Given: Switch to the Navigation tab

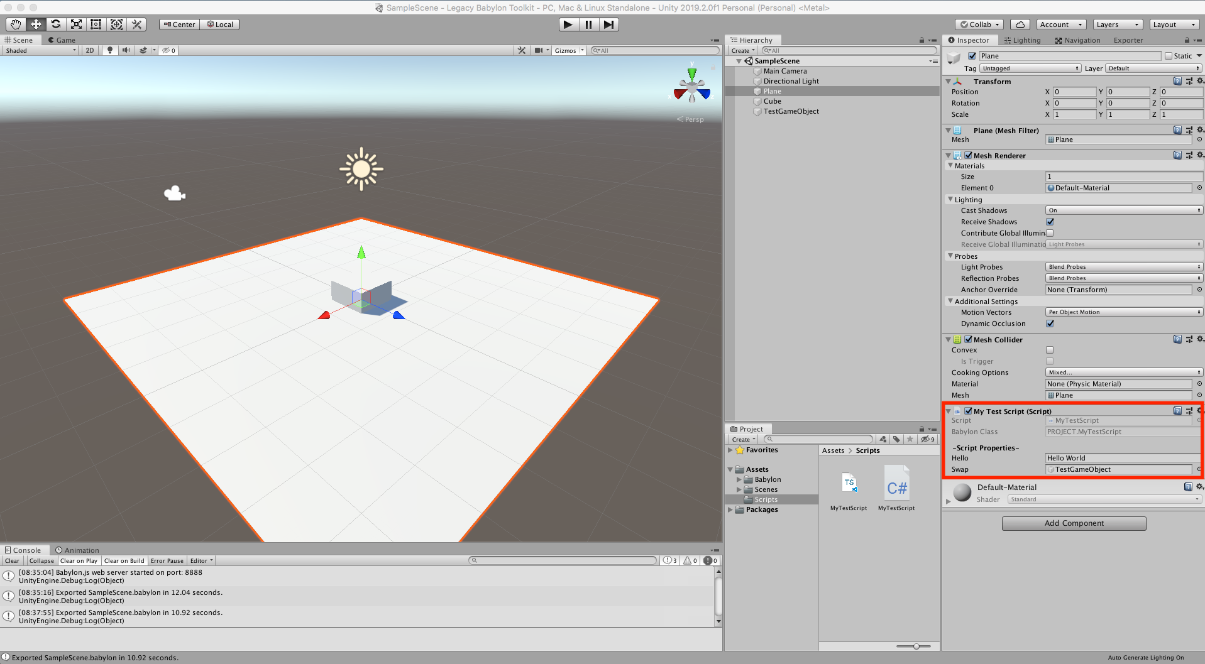Looking at the screenshot, I should pyautogui.click(x=1077, y=40).
